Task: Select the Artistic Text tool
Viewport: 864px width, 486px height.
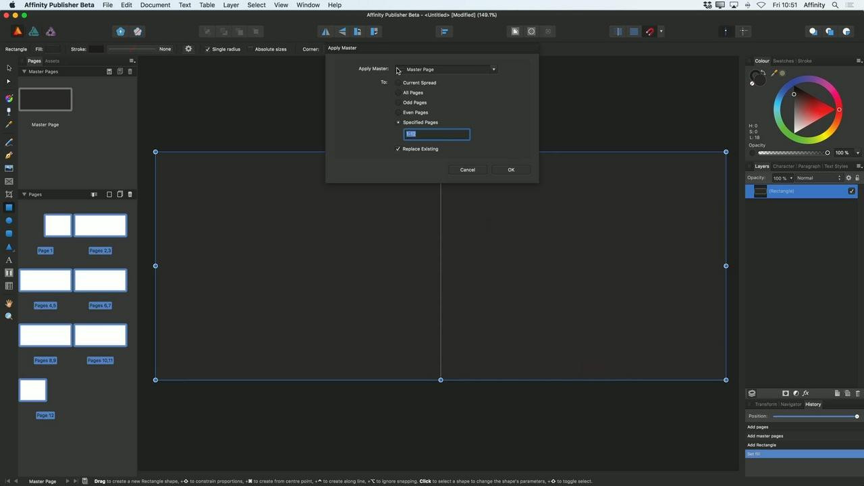Action: (x=9, y=260)
